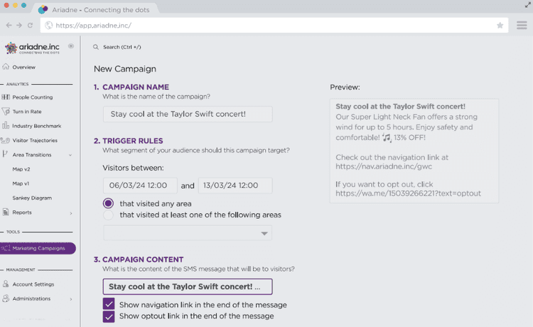The width and height of the screenshot is (533, 327).
Task: Collapse the Area Transitions submenu
Action: click(70, 155)
